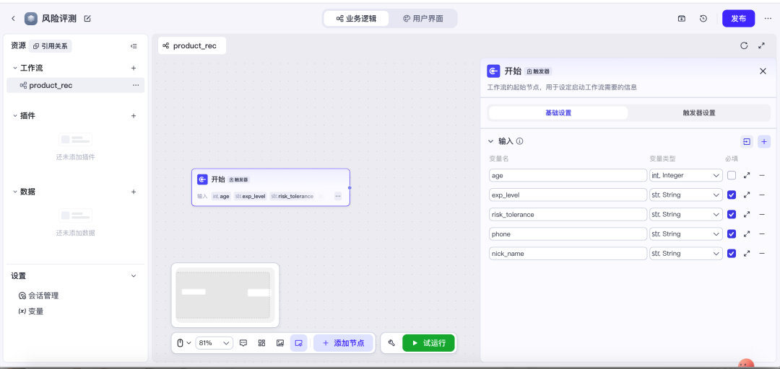Click the import icon next to 输入
This screenshot has height=369, width=780.
(x=747, y=141)
